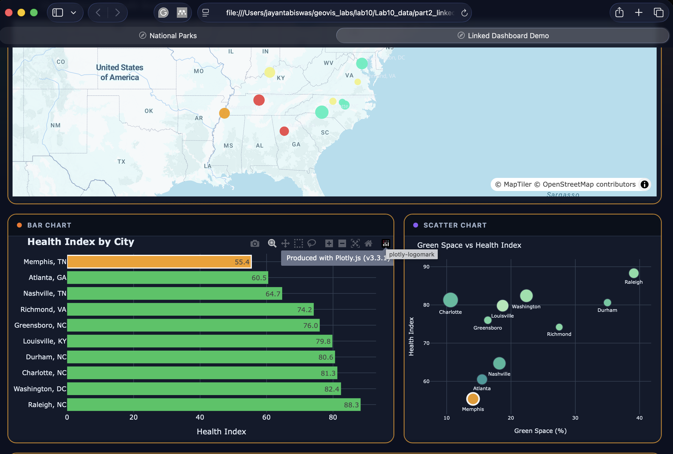This screenshot has width=673, height=454.
Task: Click the Zoom in plus icon
Action: (x=329, y=243)
